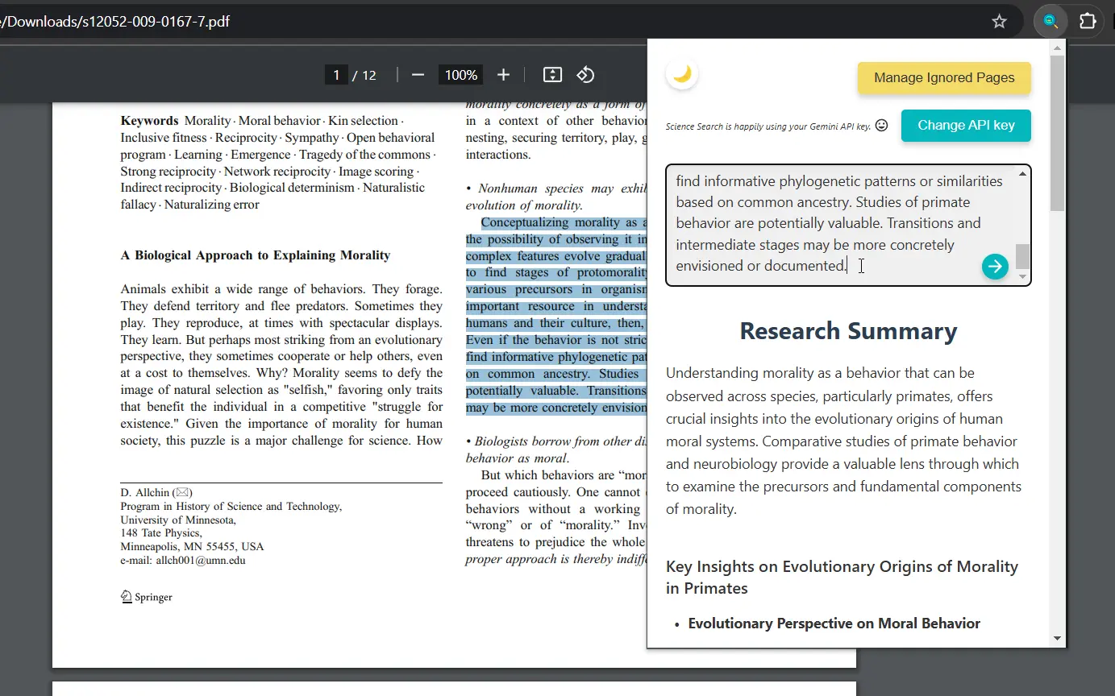1115x696 pixels.
Task: Click summary paragraph starting 'Understanding morality'
Action: click(843, 441)
